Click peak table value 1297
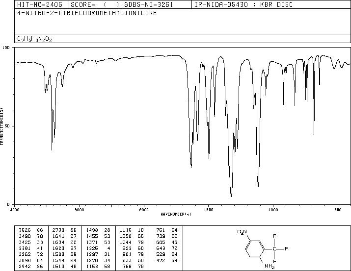 pyautogui.click(x=92, y=254)
